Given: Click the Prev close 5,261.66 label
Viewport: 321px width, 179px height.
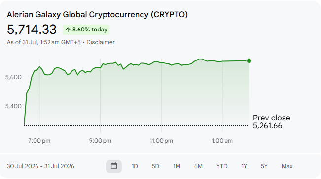Looking at the screenshot, I should click(272, 122).
